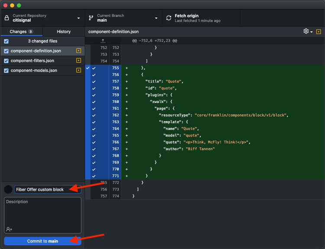Uncheck the component-models.json checkbox

[6, 70]
